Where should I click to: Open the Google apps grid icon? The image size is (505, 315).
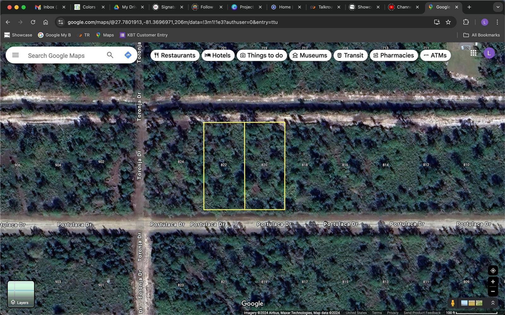pyautogui.click(x=473, y=53)
